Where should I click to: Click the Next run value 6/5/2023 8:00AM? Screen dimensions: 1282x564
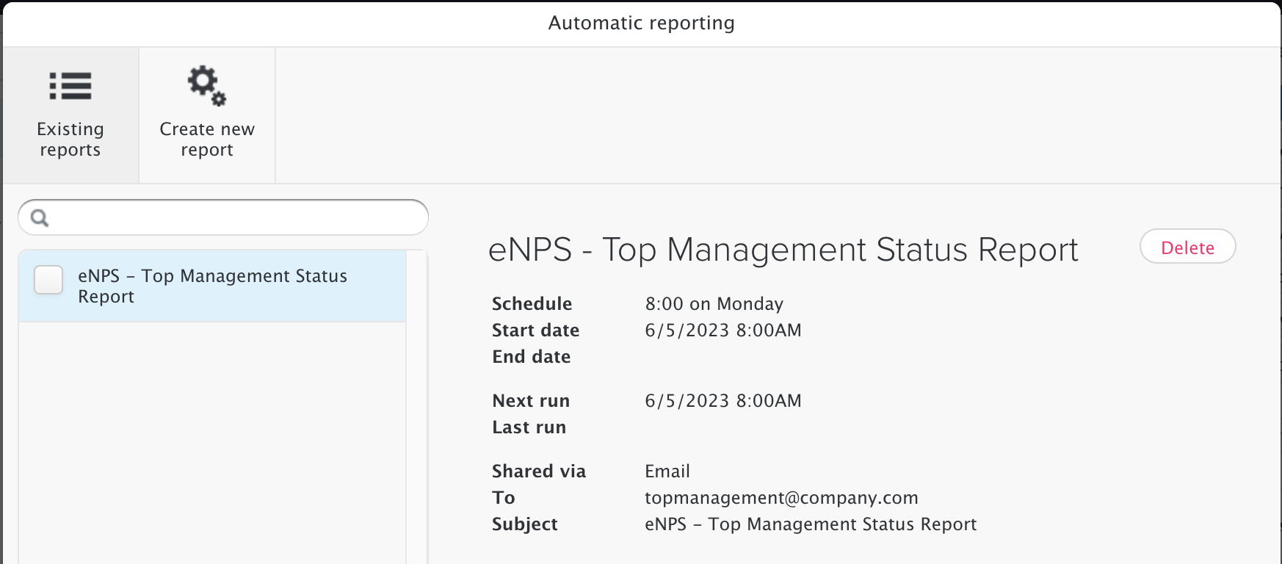coord(723,401)
